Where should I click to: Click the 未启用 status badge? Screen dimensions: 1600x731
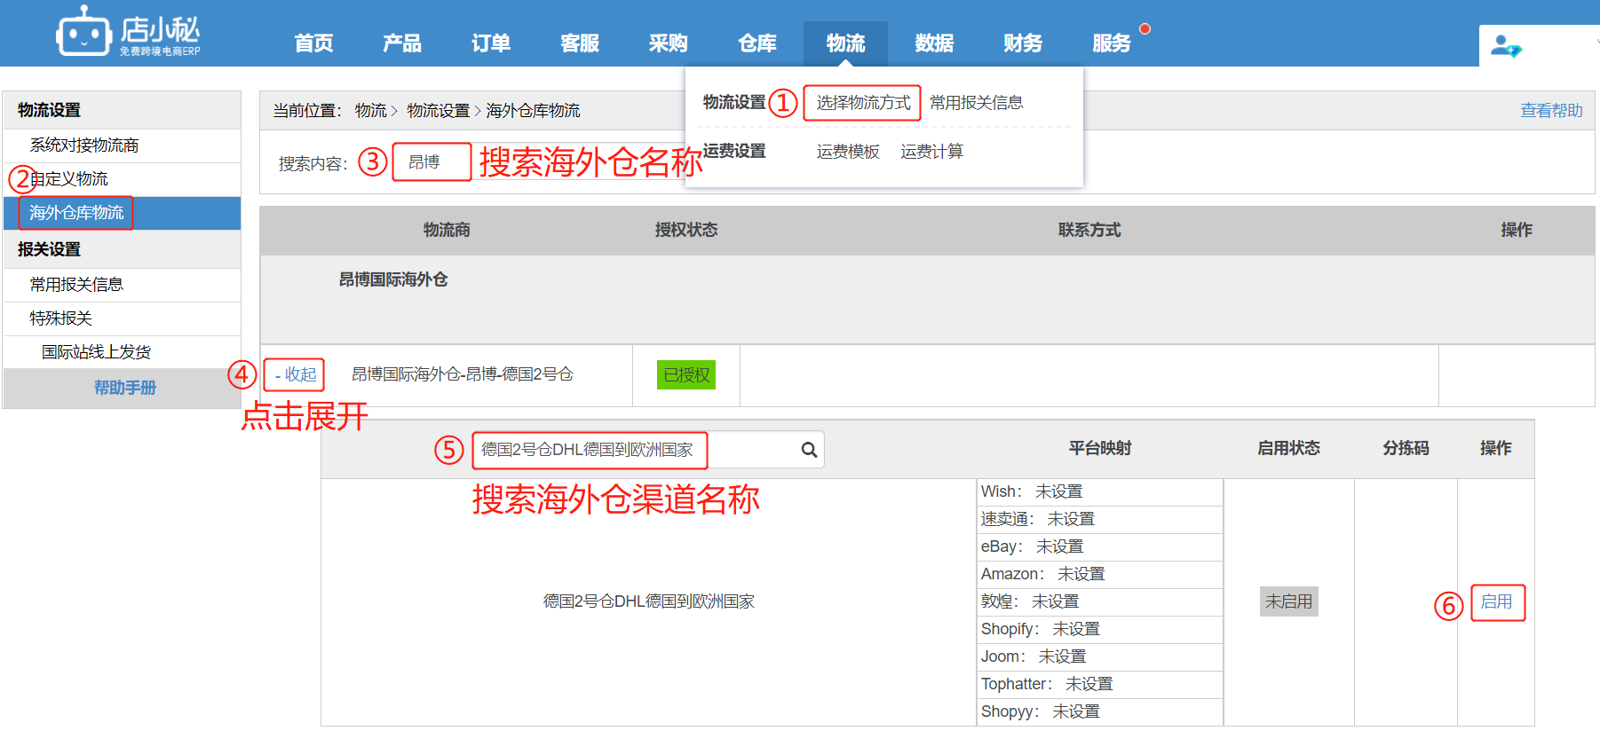pyautogui.click(x=1288, y=601)
